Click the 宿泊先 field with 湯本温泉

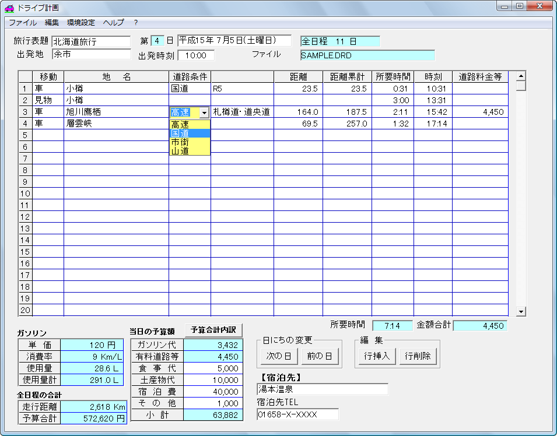click(x=322, y=389)
